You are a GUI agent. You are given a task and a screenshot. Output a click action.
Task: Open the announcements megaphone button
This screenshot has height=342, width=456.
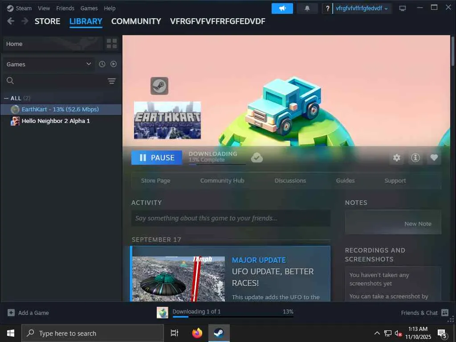click(282, 8)
